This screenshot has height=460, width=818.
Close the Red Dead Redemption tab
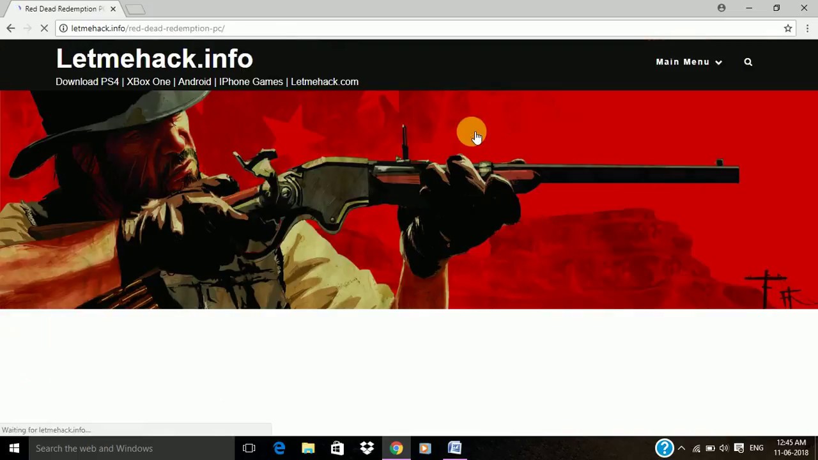113,9
